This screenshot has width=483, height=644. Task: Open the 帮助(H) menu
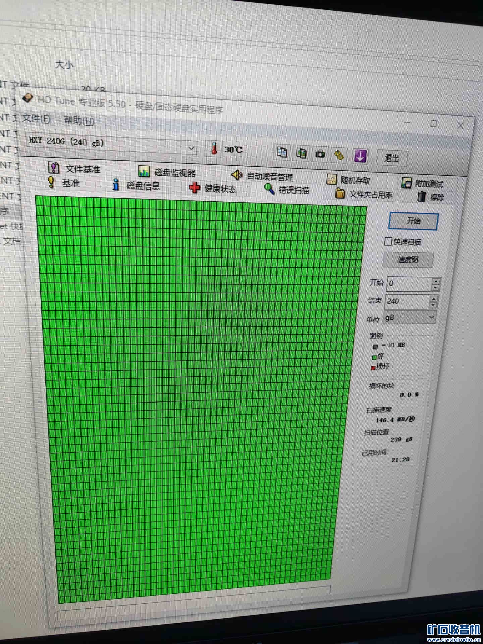click(x=79, y=120)
